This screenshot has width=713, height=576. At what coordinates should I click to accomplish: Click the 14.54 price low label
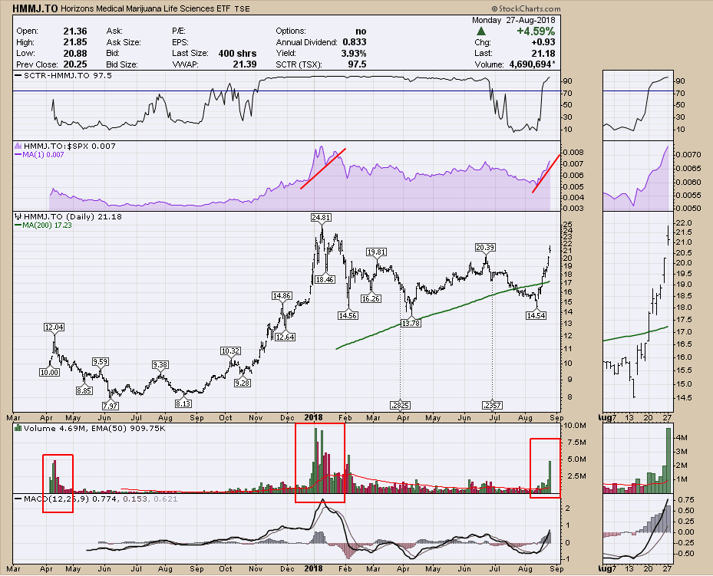point(536,315)
